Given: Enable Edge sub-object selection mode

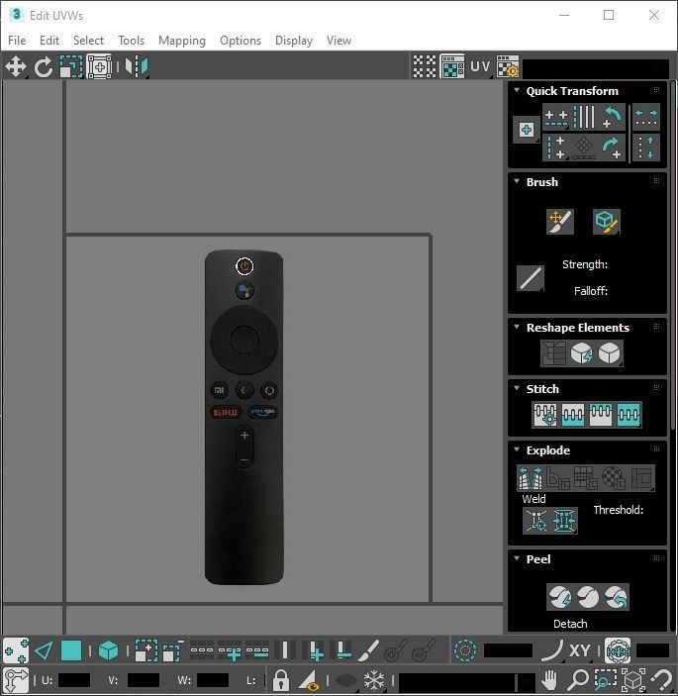Looking at the screenshot, I should [x=44, y=651].
